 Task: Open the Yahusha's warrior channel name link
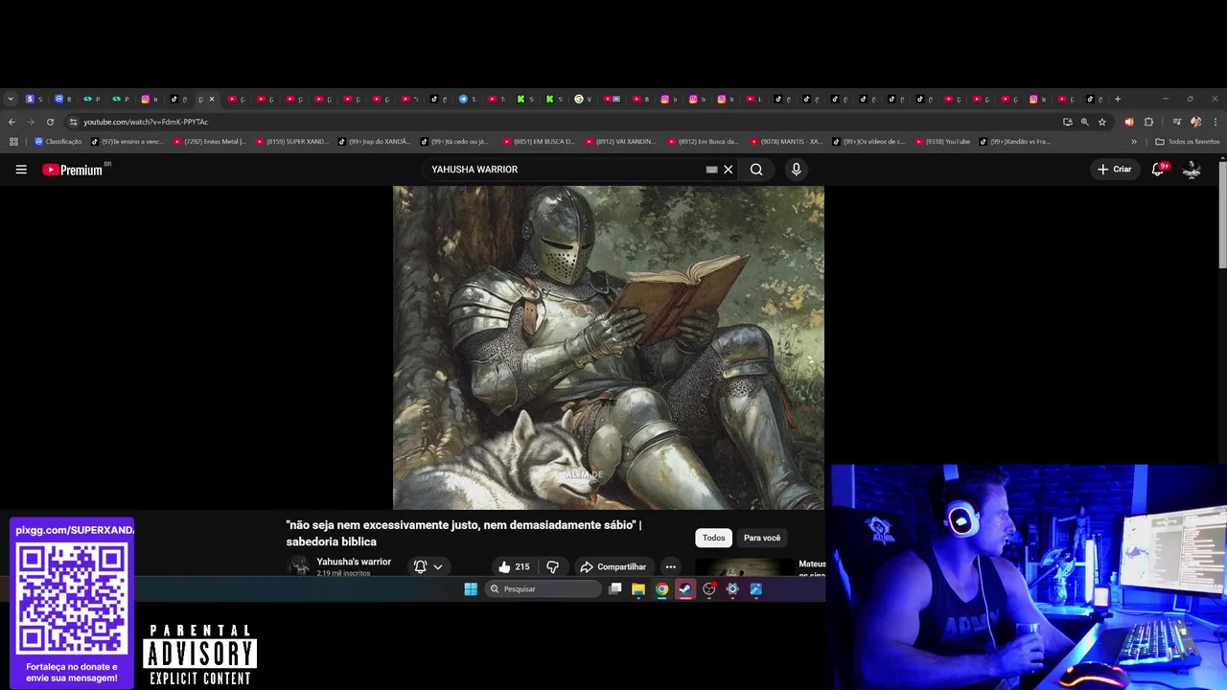click(x=354, y=562)
